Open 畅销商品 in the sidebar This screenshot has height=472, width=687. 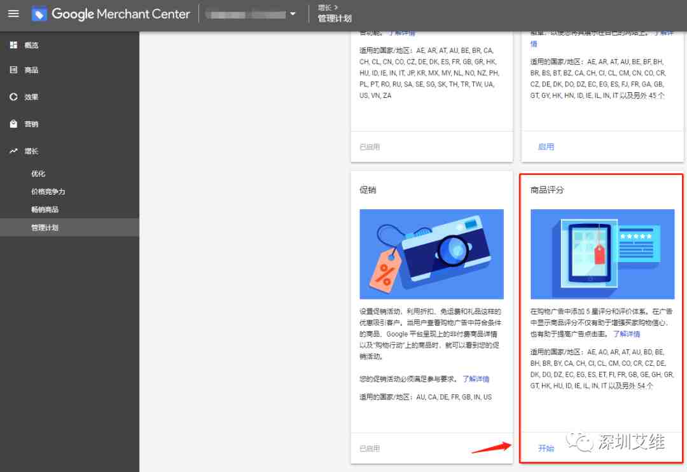click(45, 209)
